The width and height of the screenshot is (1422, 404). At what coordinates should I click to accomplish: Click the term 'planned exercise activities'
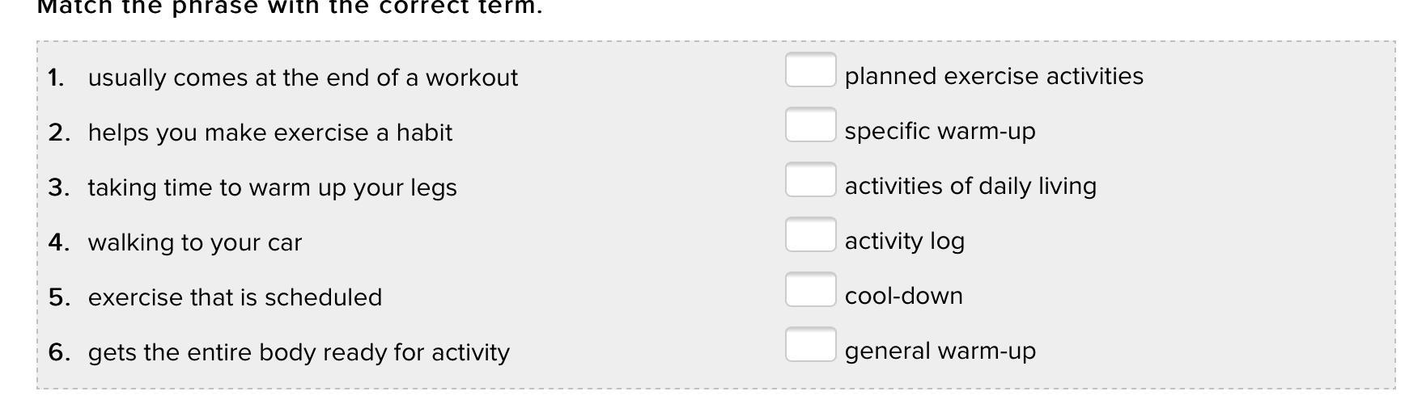994,76
